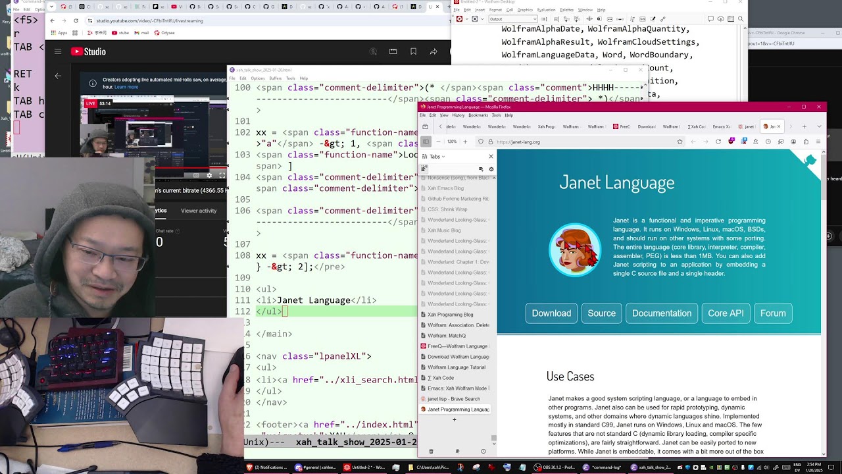
Task: Close the Tabs sidebar panel
Action: coord(491,156)
